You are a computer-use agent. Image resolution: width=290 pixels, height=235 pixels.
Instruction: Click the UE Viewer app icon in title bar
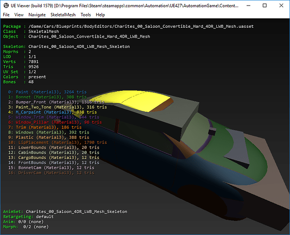point(6,6)
